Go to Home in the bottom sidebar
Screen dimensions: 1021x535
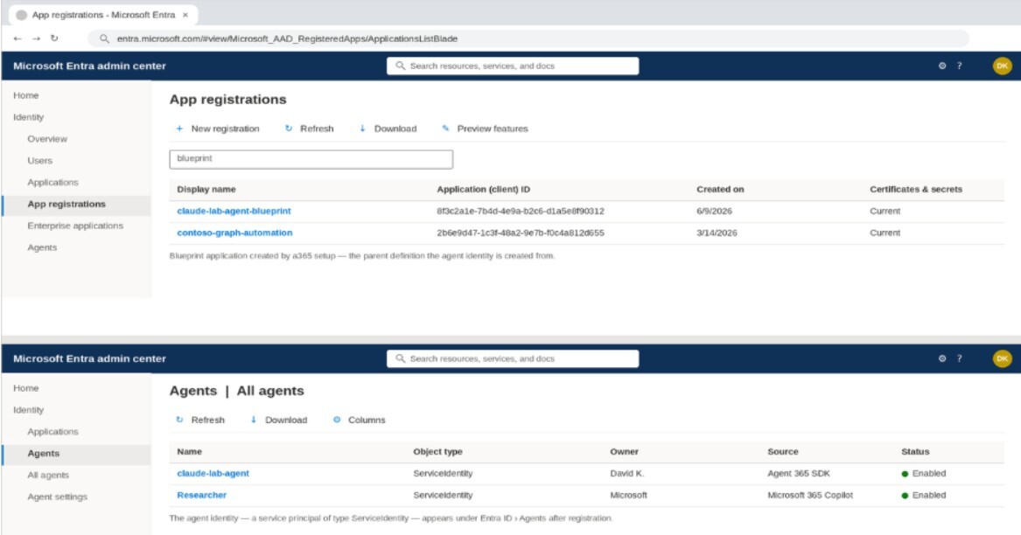click(x=26, y=388)
